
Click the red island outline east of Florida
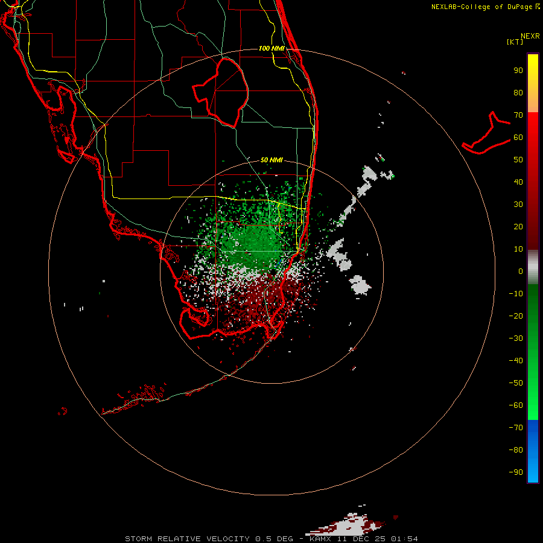[x=486, y=133]
